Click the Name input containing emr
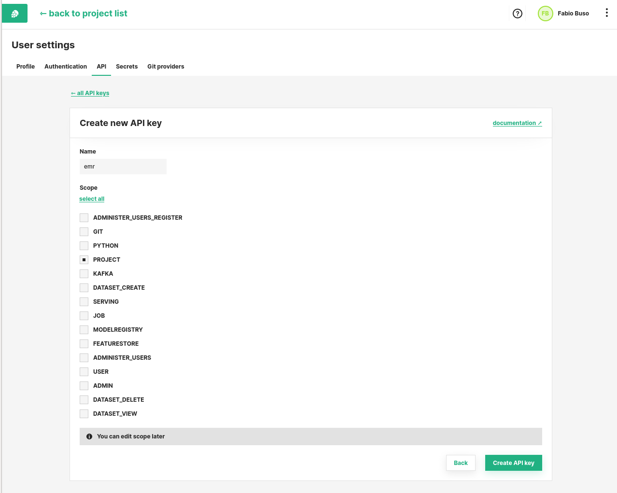 (123, 166)
